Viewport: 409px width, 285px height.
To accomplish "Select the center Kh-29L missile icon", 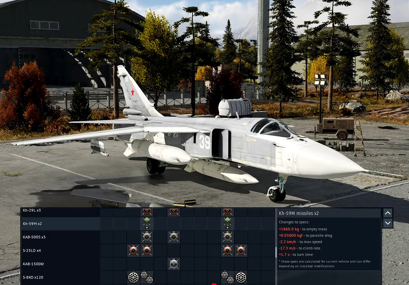I will click(x=173, y=212).
